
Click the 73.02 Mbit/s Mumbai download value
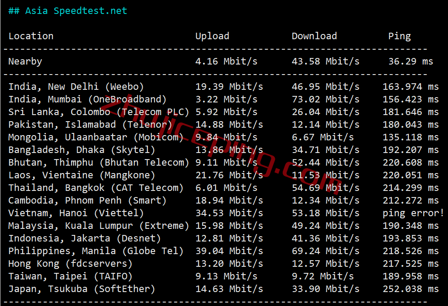[x=325, y=99]
